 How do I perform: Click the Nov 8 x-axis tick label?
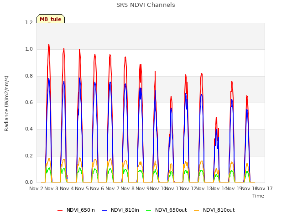pyautogui.click(x=127, y=188)
